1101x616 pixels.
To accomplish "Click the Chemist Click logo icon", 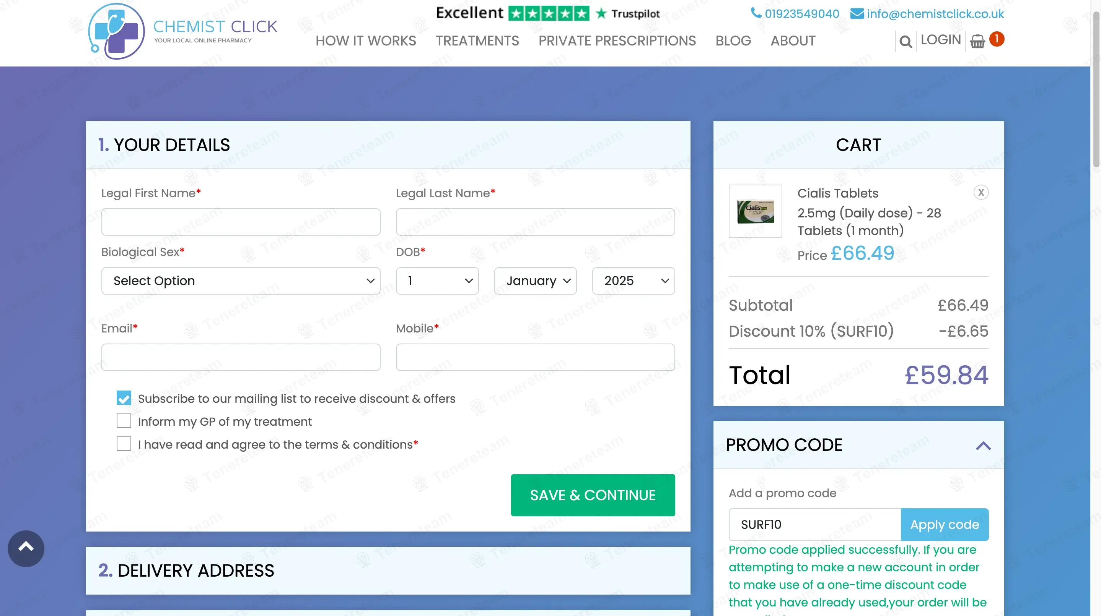I will click(116, 31).
